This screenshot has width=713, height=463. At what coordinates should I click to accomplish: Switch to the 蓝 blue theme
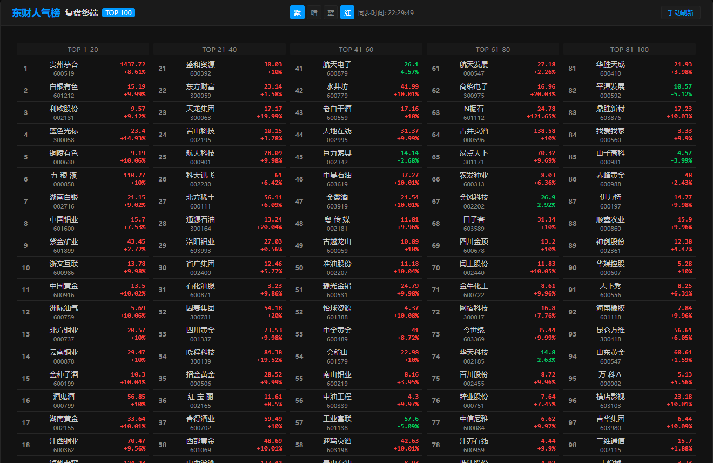(x=331, y=12)
